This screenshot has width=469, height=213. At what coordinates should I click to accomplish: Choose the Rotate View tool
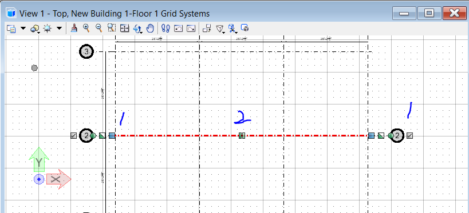[x=137, y=29]
